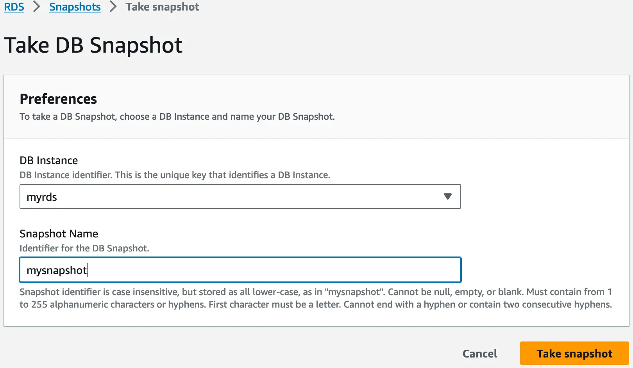Click the chevron after Snapshots breadcrumb
Image resolution: width=633 pixels, height=368 pixels.
pos(113,7)
